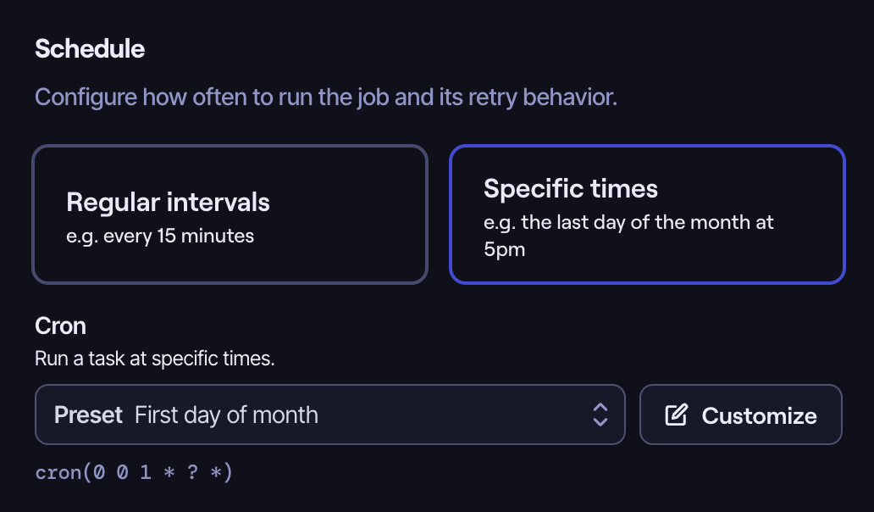Switch to the Regular intervals schedule option

click(230, 214)
